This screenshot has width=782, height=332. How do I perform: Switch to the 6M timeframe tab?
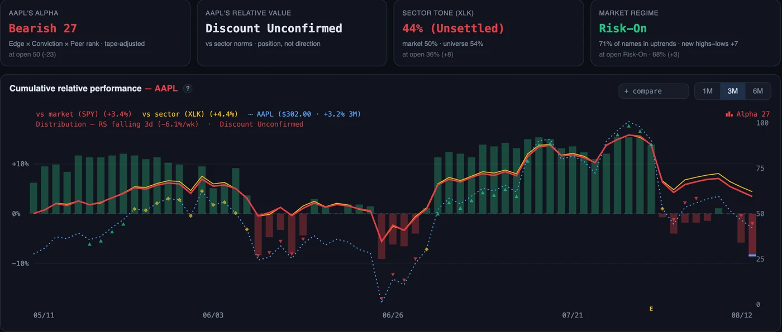click(x=758, y=91)
